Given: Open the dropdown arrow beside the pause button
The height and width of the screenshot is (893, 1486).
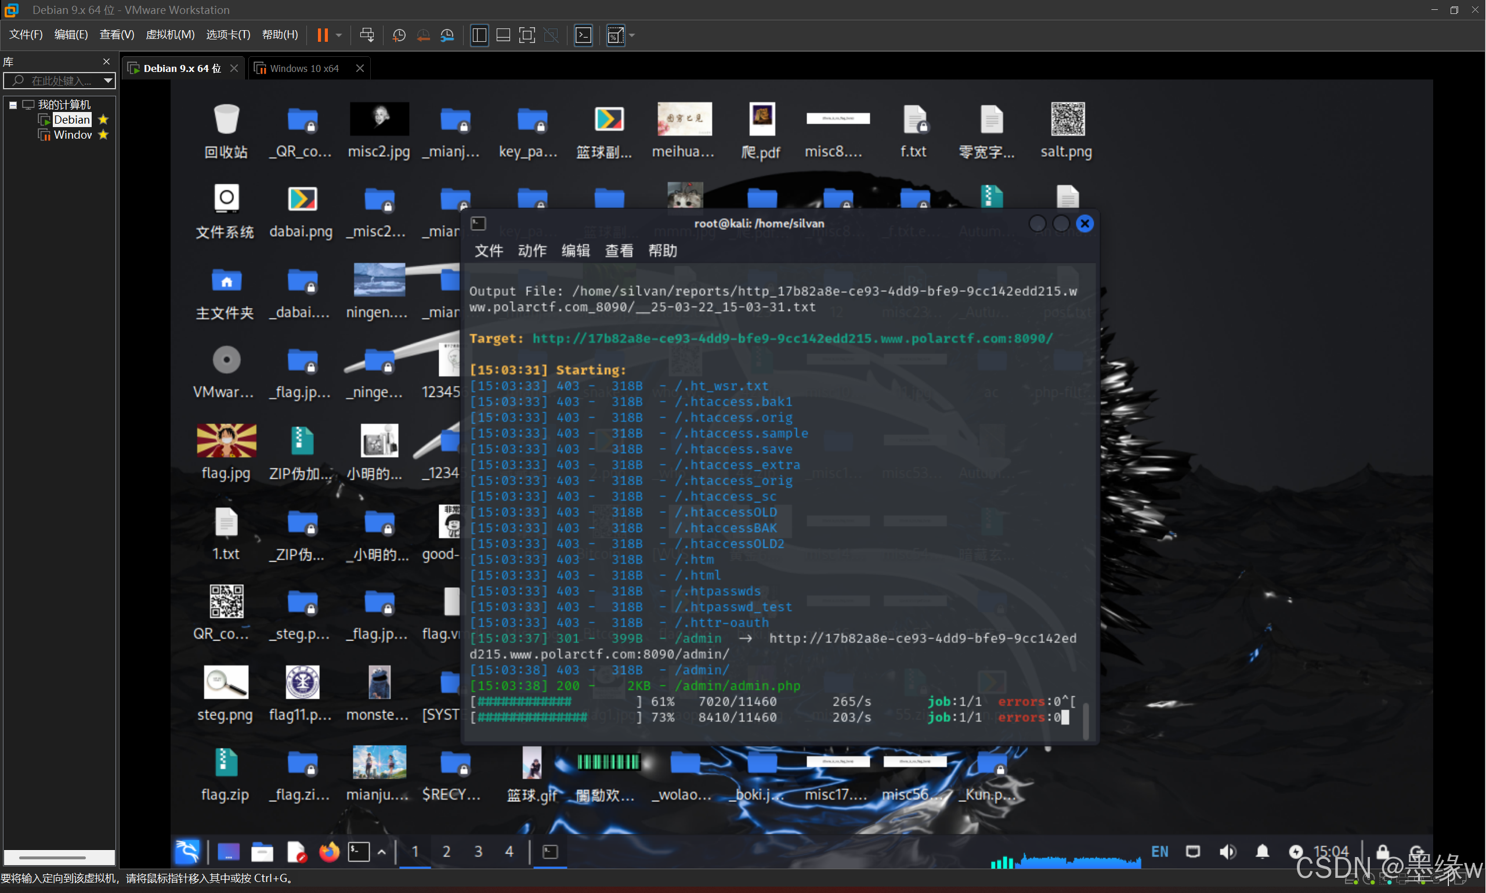Looking at the screenshot, I should pyautogui.click(x=339, y=35).
